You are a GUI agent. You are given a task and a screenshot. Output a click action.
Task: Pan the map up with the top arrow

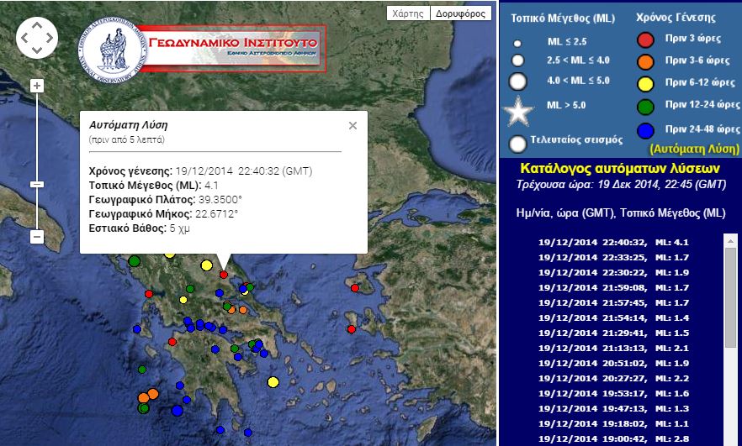click(x=37, y=24)
